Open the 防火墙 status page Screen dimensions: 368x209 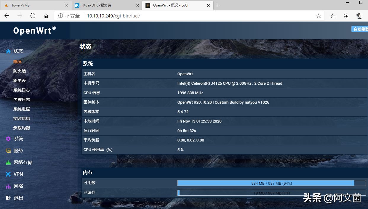pyautogui.click(x=20, y=71)
